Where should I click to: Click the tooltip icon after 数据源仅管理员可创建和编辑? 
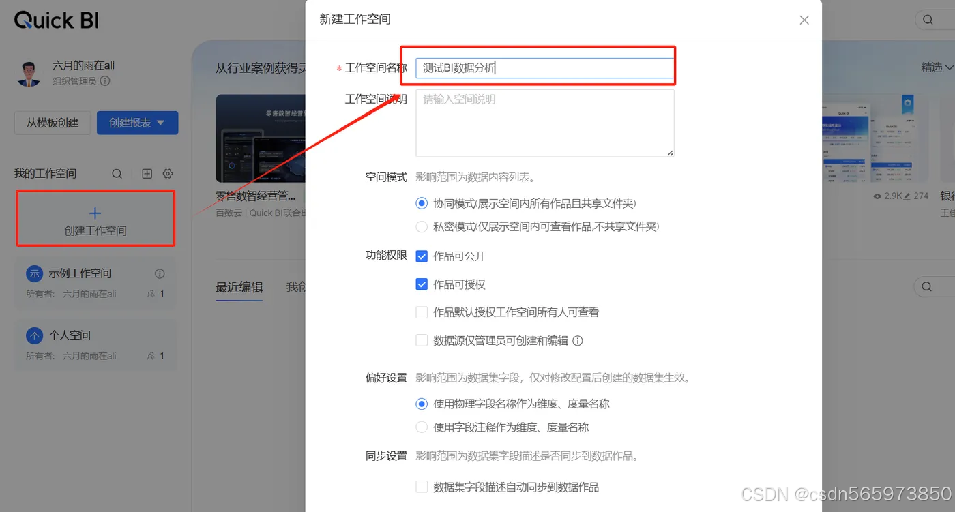click(x=578, y=340)
